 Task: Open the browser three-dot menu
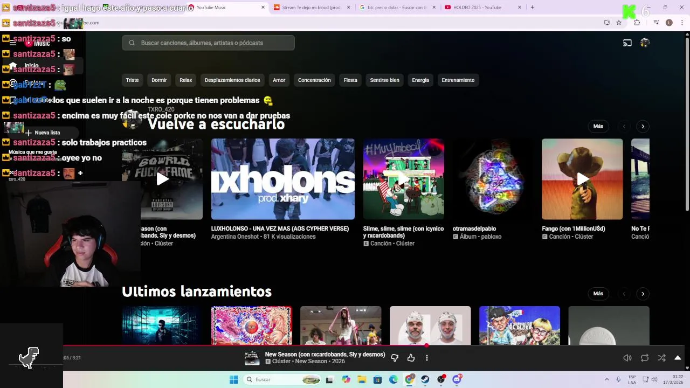tap(682, 23)
